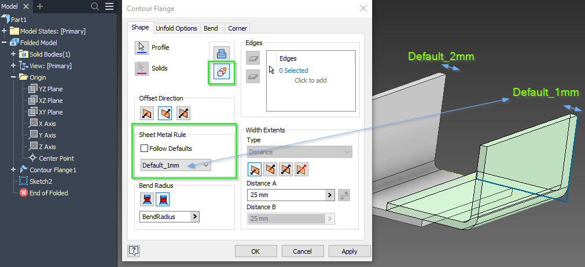Click the Profile selection arrow icon
This screenshot has width=585, height=267.
tap(141, 47)
